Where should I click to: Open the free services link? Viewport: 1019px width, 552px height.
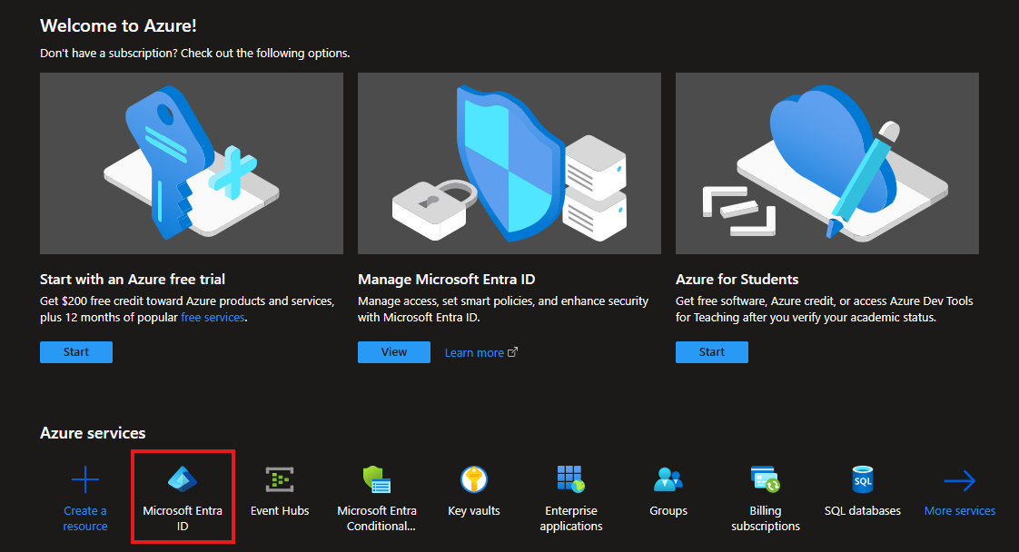point(213,318)
